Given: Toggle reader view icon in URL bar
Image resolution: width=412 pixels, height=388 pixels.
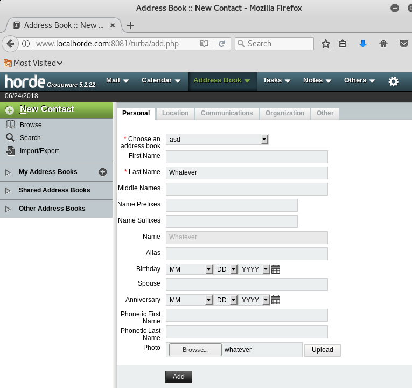Looking at the screenshot, I should point(204,44).
